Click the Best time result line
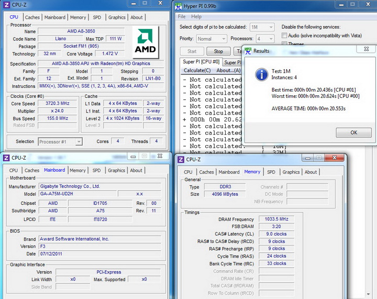This screenshot has height=299, width=377. [x=314, y=90]
